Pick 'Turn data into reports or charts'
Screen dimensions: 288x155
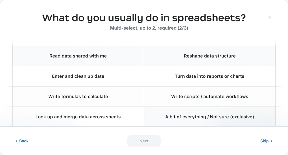(x=210, y=76)
